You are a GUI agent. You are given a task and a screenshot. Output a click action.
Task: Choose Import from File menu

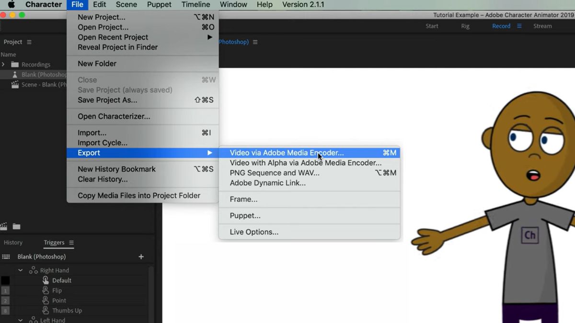coord(143,133)
